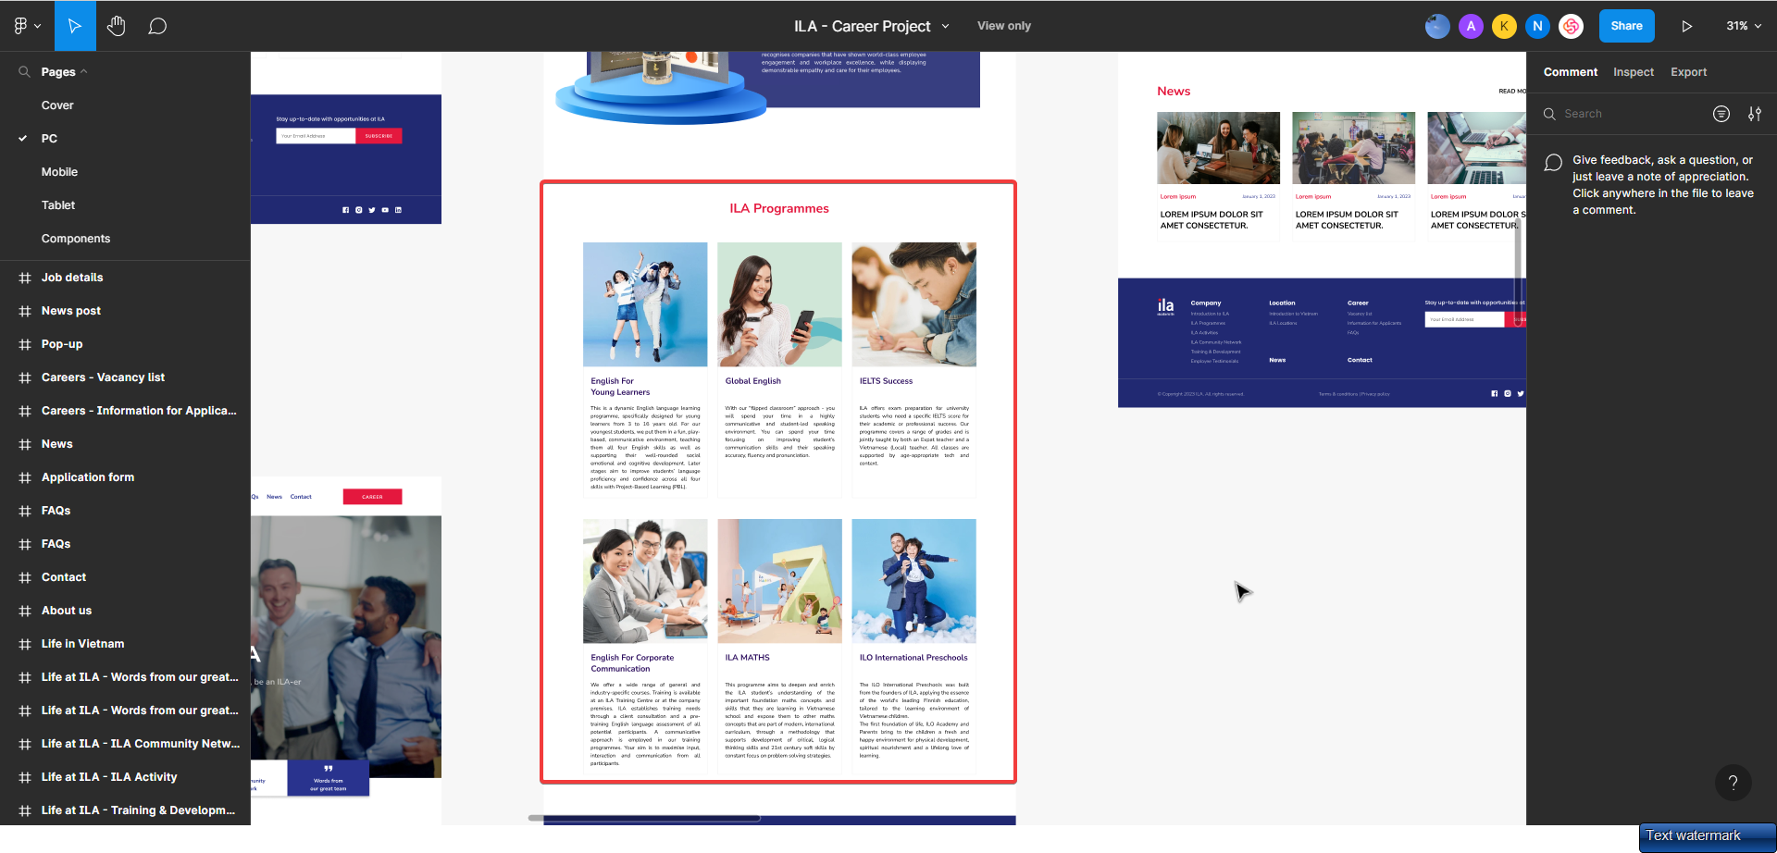
Task: Click the yellow K user avatar
Action: (x=1504, y=26)
